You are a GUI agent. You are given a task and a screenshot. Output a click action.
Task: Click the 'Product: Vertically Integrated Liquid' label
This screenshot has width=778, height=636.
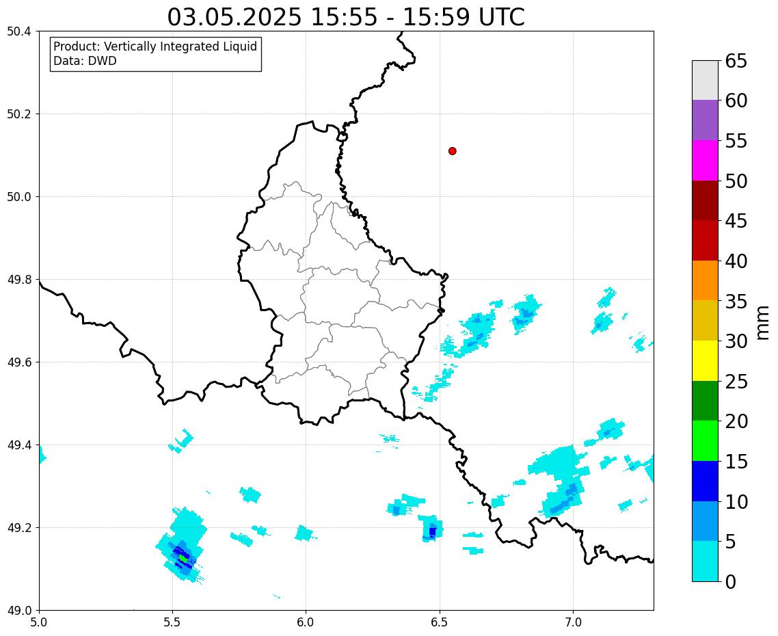click(155, 47)
